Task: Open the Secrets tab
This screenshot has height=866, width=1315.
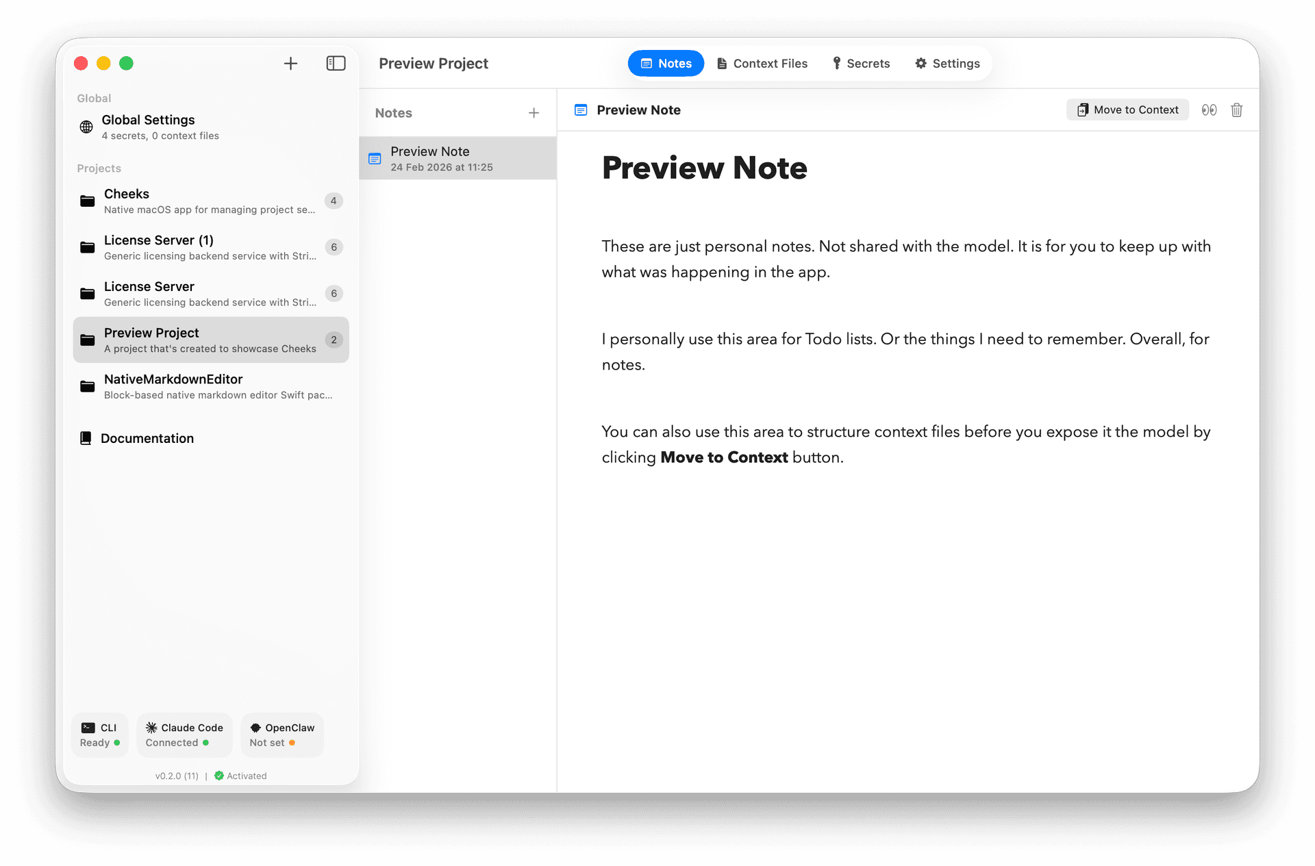Action: 860,64
